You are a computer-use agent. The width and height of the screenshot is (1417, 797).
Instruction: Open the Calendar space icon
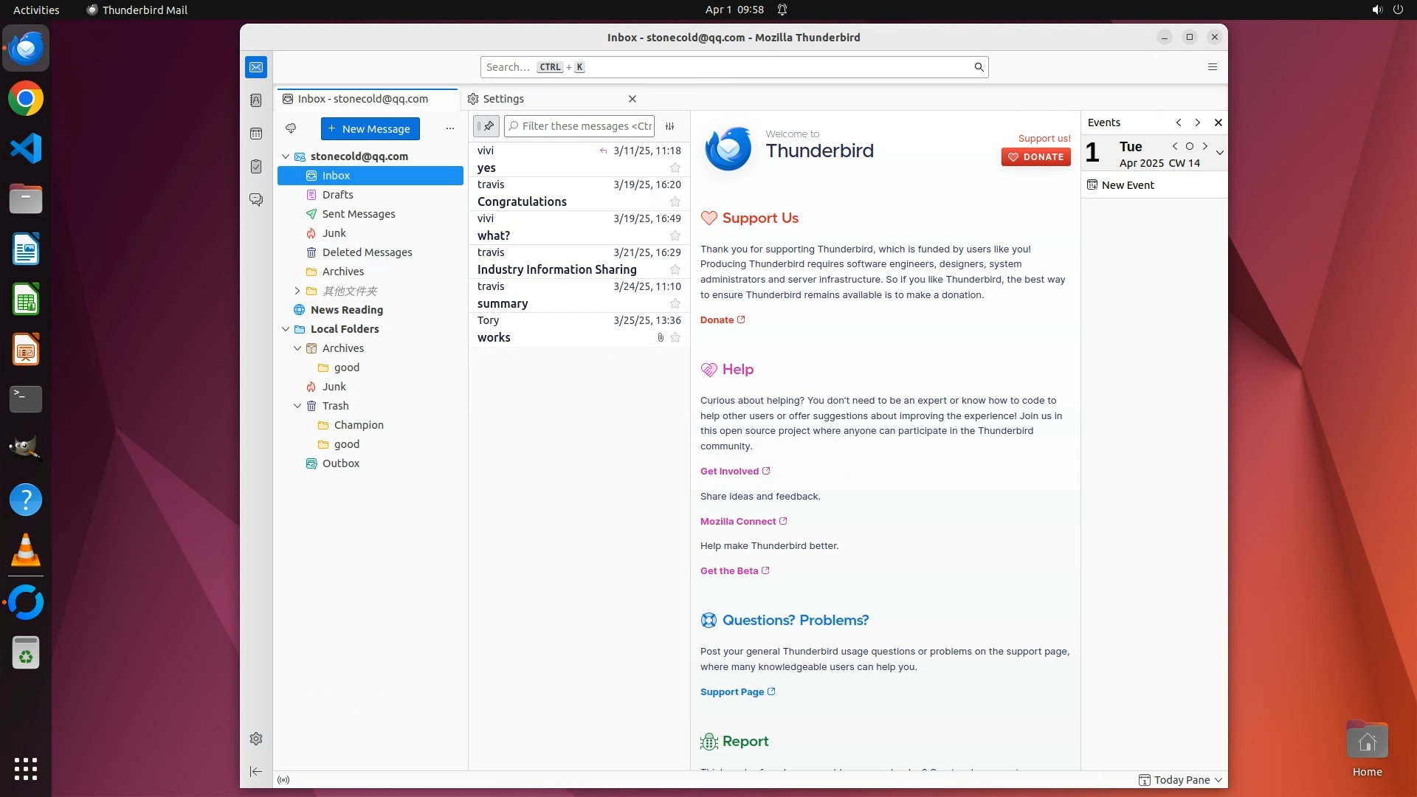tap(256, 134)
